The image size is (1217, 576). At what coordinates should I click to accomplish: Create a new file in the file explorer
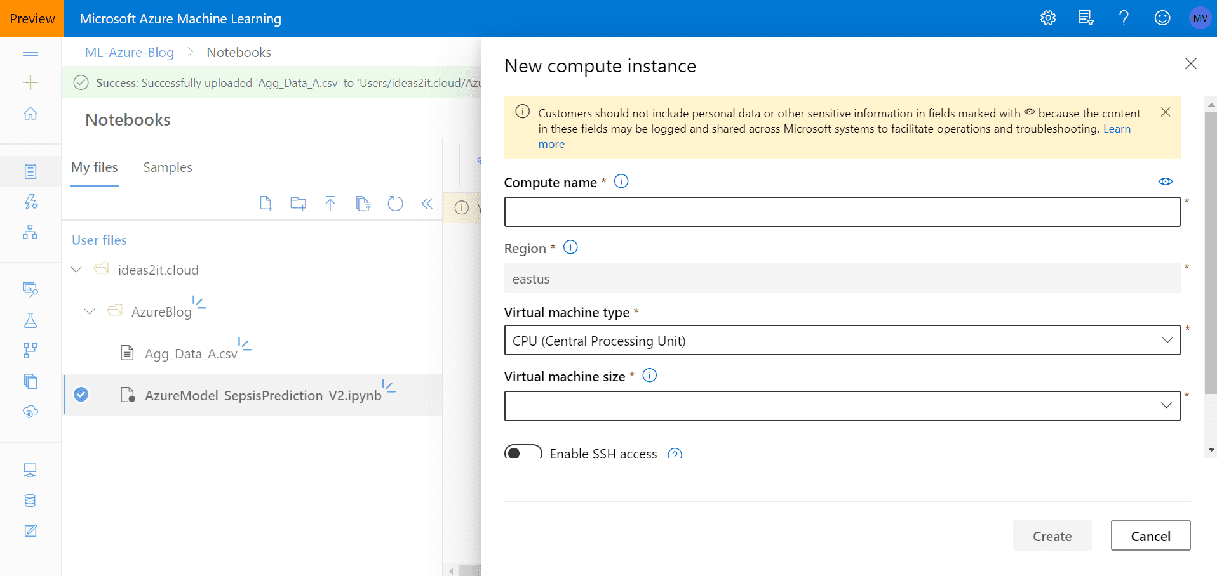point(266,203)
